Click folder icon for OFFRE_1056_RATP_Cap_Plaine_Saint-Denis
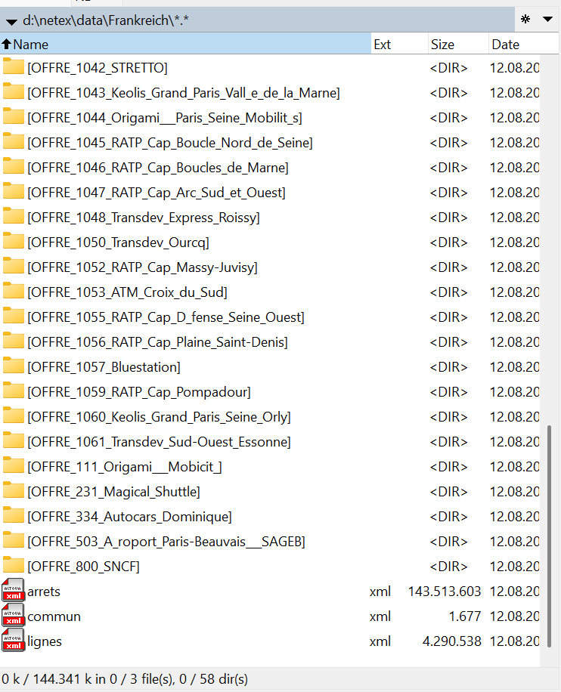The width and height of the screenshot is (561, 692). (x=14, y=341)
